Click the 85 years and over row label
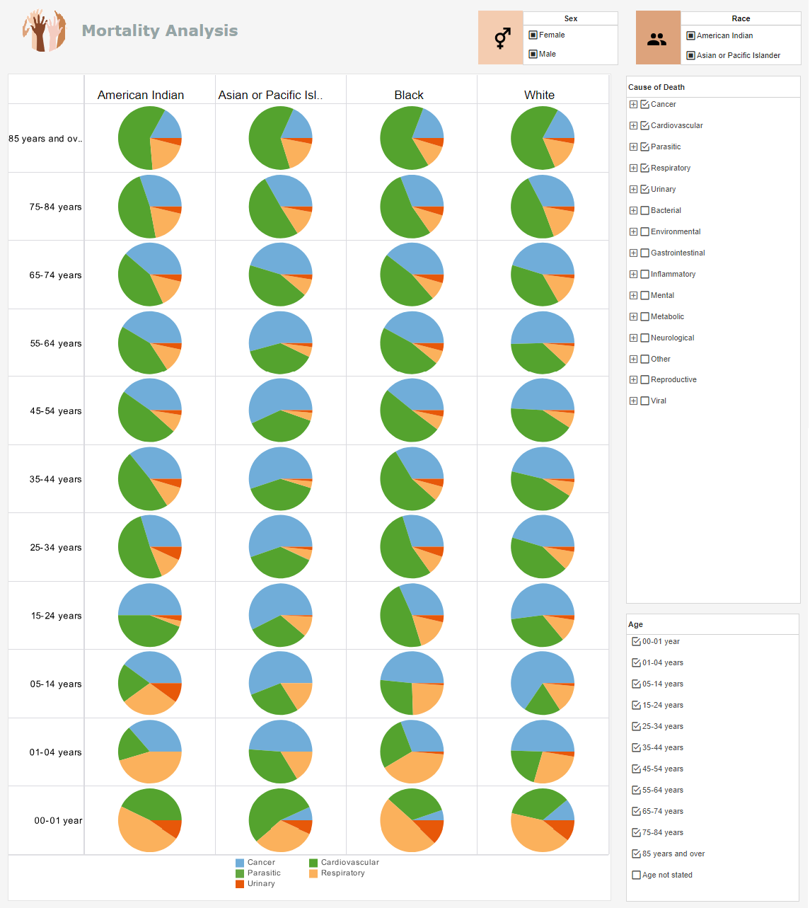810x908 pixels. pos(45,139)
